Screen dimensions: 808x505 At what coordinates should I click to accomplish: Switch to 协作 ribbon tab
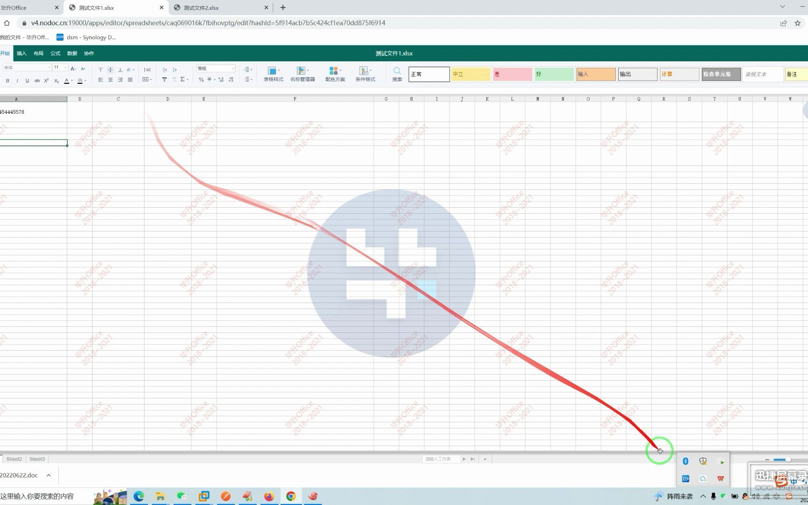point(89,53)
